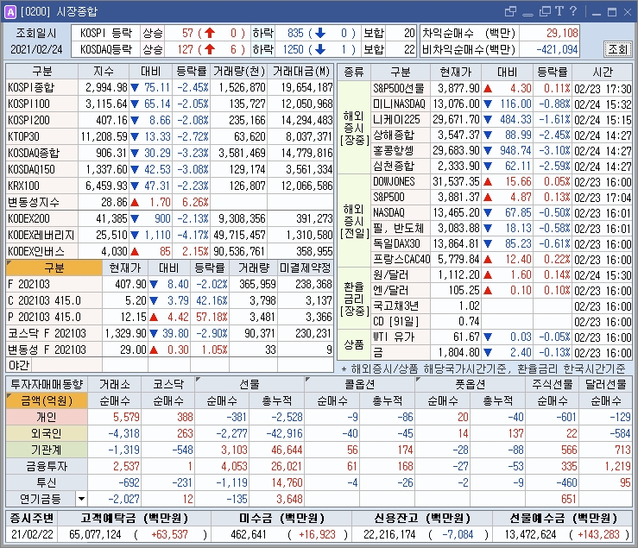Image resolution: width=638 pixels, height=548 pixels.
Task: Select the NASDAQ previous-day row
Action: 502,212
